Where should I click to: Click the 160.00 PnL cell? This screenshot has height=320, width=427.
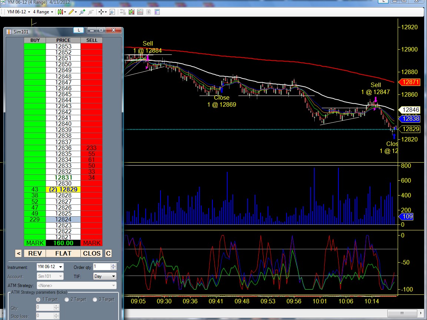tap(63, 243)
